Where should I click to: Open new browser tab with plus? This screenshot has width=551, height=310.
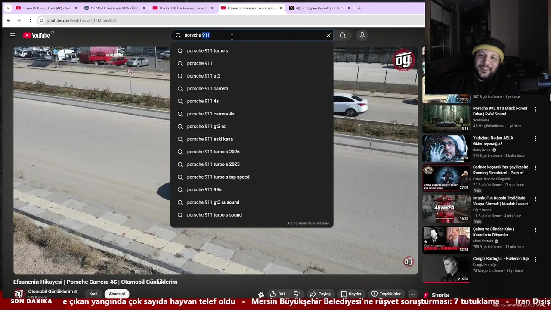359,8
